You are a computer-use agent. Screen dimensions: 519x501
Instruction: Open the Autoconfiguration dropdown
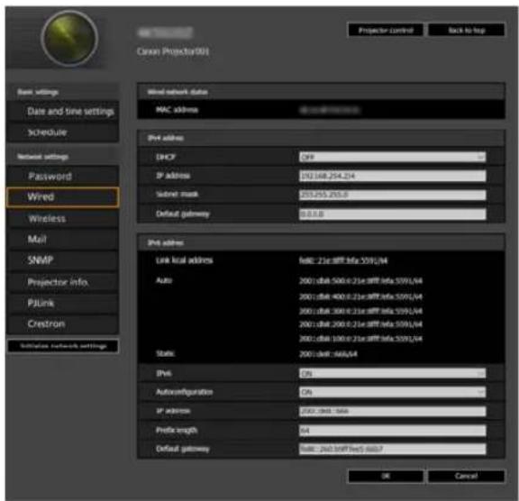392,392
